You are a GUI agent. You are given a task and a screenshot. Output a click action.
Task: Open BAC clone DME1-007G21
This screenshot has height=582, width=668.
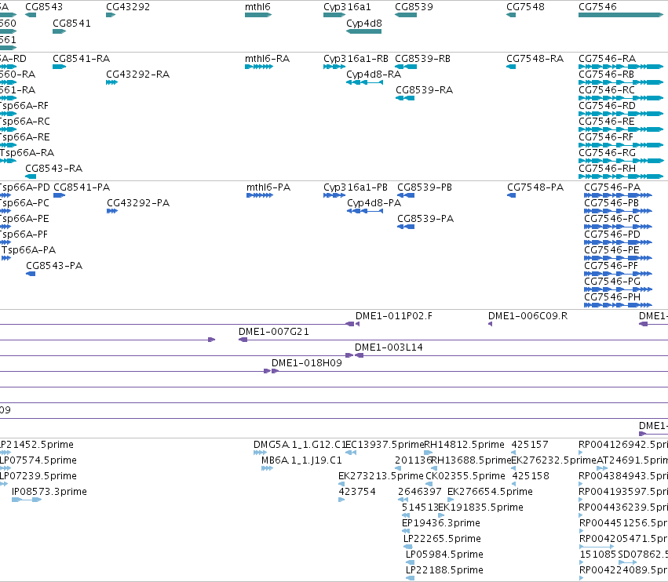pyautogui.click(x=273, y=332)
